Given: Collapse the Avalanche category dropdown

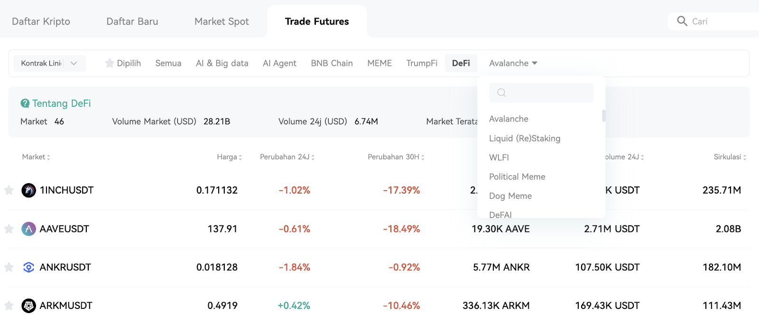Looking at the screenshot, I should coord(513,63).
